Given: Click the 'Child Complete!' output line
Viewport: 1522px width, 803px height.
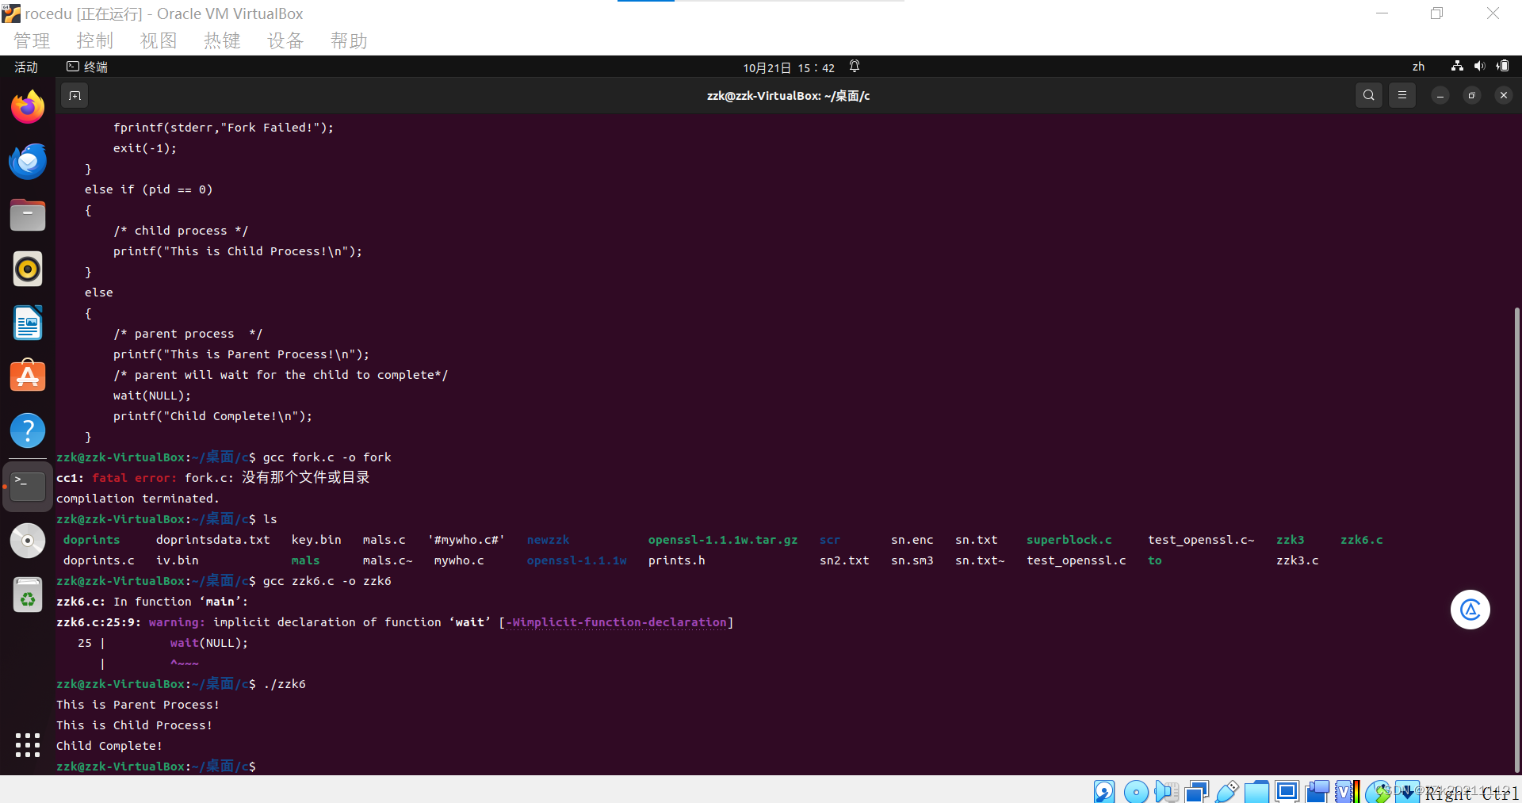Looking at the screenshot, I should coord(109,746).
